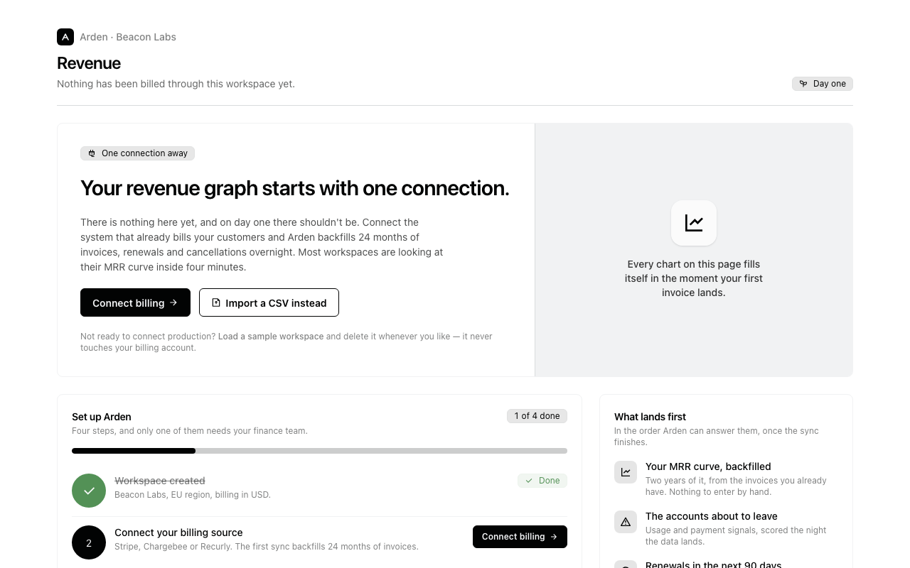Click the Day one sprout icon
The image size is (910, 568).
(x=803, y=84)
